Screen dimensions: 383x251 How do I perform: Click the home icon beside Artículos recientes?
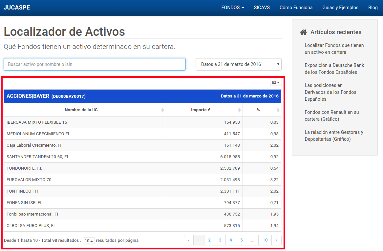[x=303, y=32]
